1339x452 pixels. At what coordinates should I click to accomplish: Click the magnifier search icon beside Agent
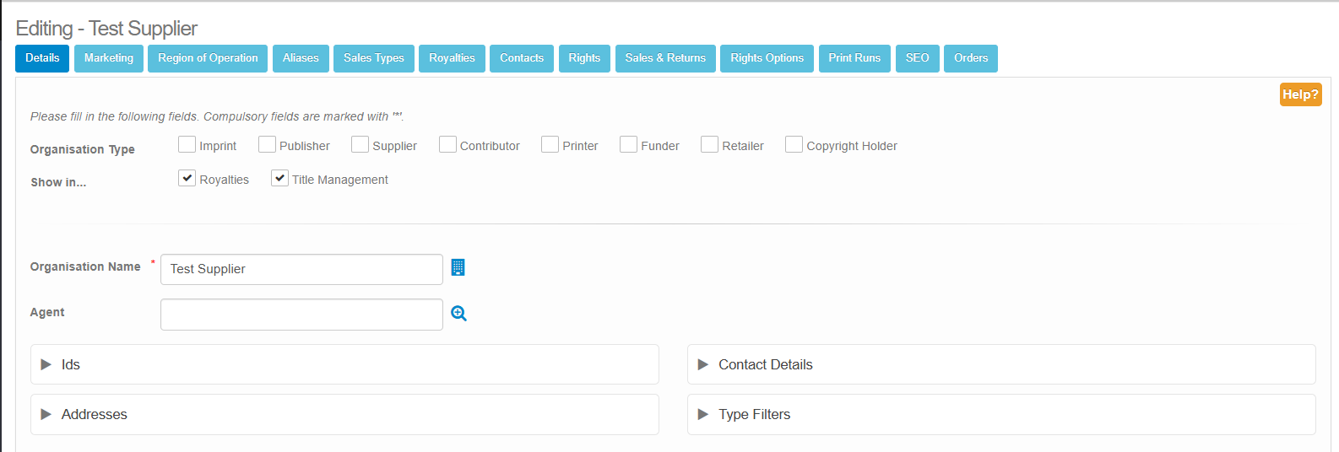pos(458,314)
